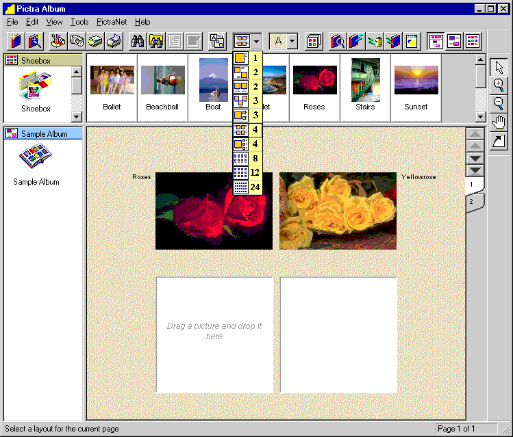Screen dimensions: 513x437
Task: Choose the 24-picture layout
Action: (x=247, y=187)
